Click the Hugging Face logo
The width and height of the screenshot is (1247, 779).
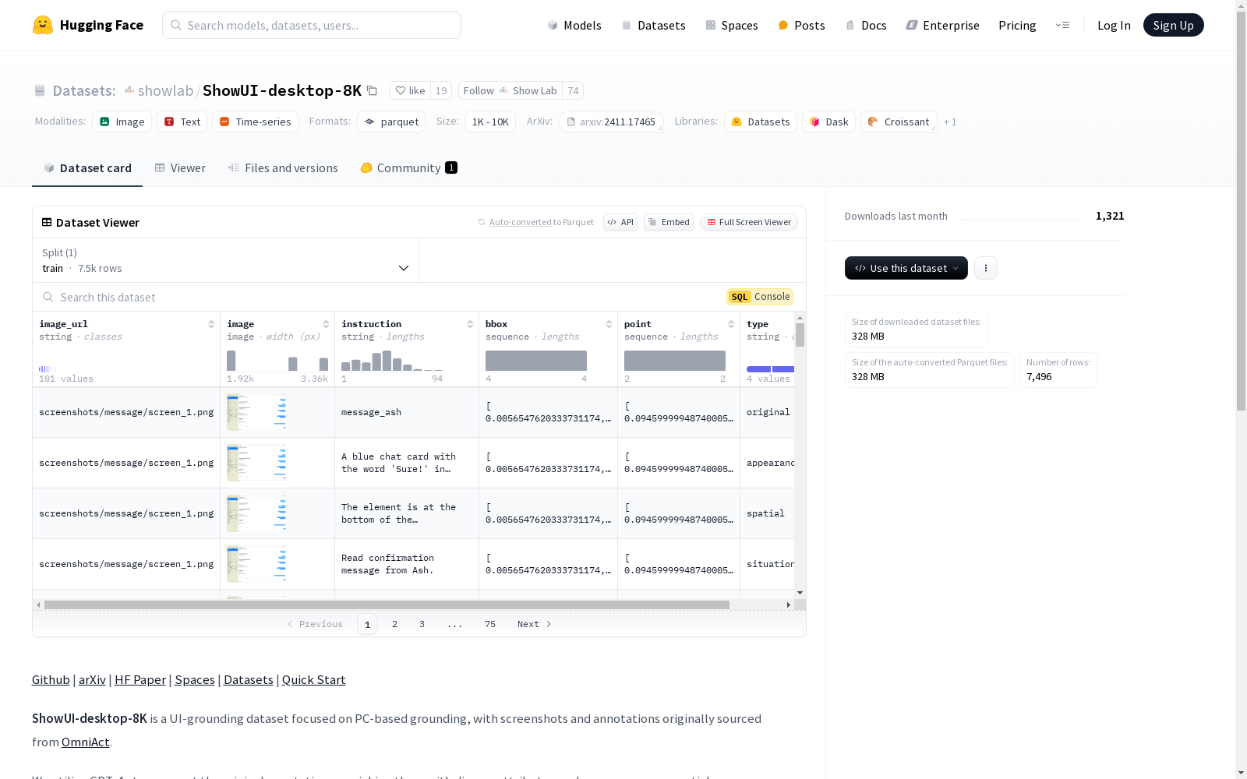coord(88,25)
